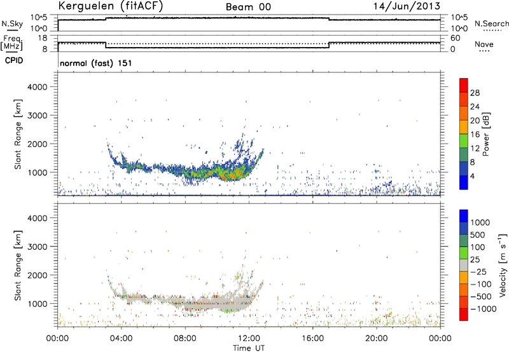Click the gray -25 to 25 segment of the Velocity color bar
The image size is (509, 352).
click(464, 266)
